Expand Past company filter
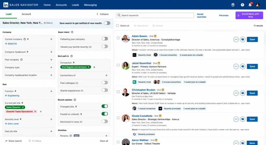This screenshot has width=266, height=145. coord(51,60)
